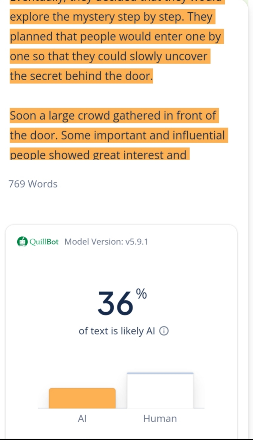253x440 pixels.
Task: Click the Human label under the chart
Action: [160, 419]
